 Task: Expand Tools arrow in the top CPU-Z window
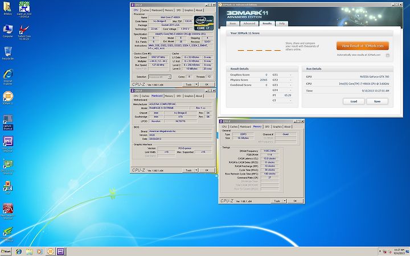(196, 84)
